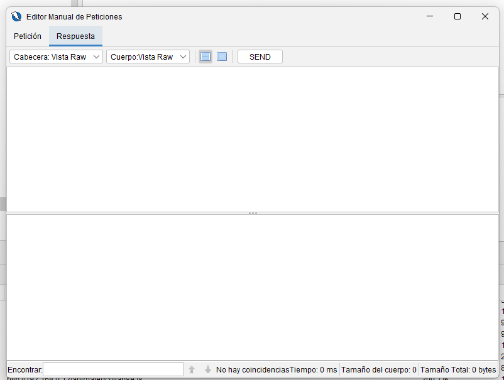Maximize the Editor Manual de Peticiones window
The image size is (504, 380).
pos(457,16)
